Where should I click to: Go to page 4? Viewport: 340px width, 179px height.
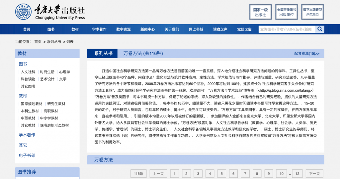pyautogui.click(x=210, y=174)
